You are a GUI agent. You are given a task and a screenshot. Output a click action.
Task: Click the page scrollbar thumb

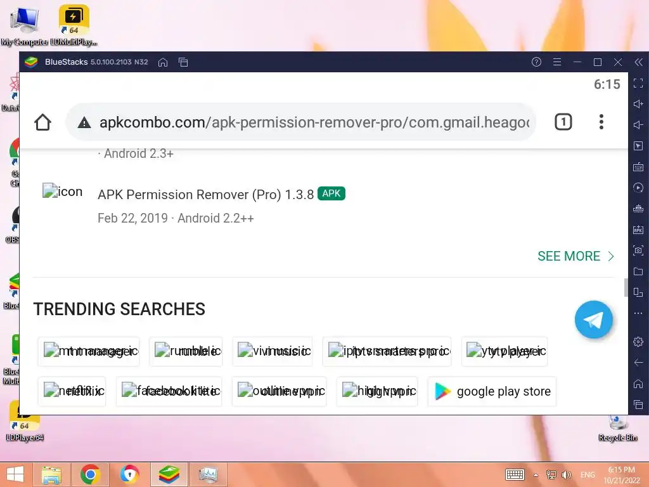pyautogui.click(x=626, y=288)
